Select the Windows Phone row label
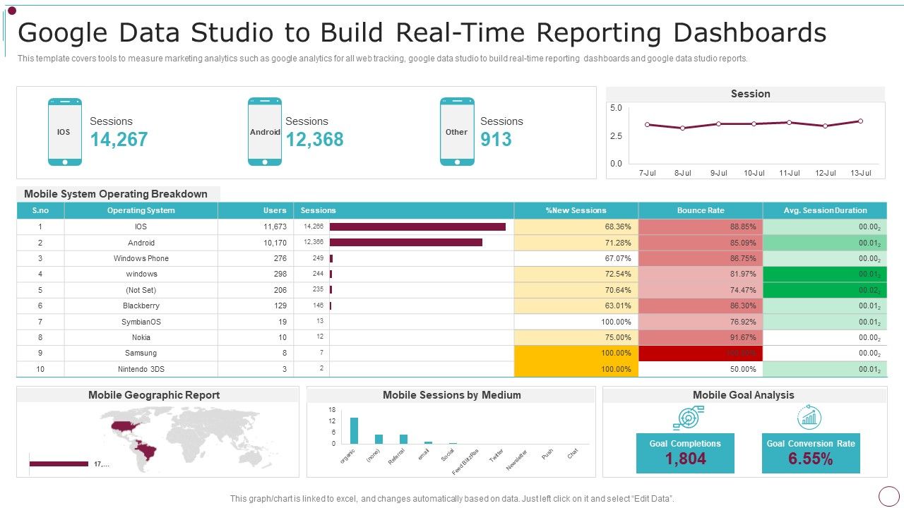Image resolution: width=904 pixels, height=508 pixels. pos(141,258)
